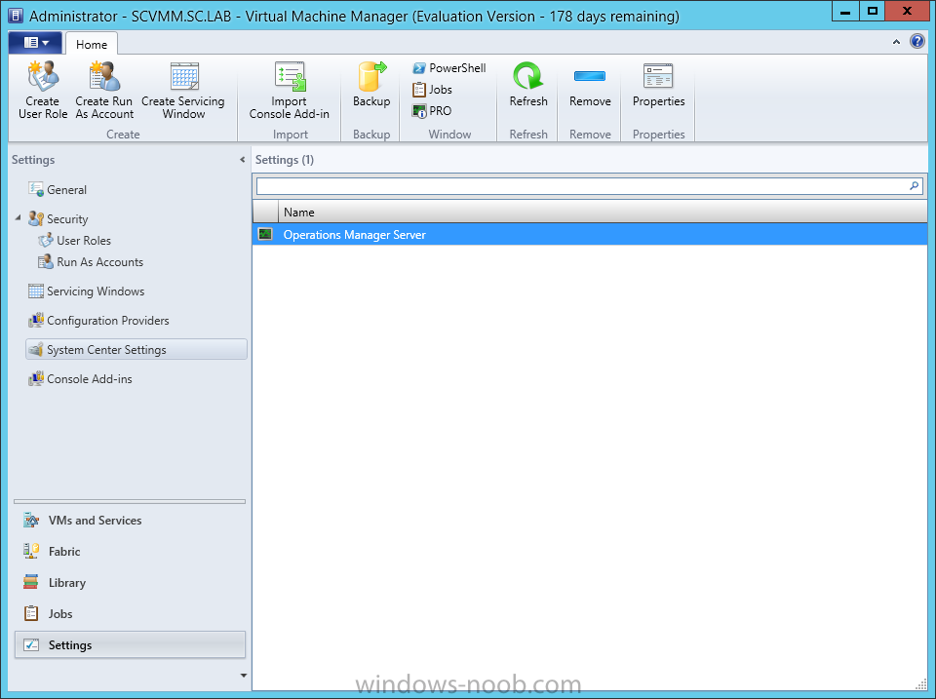The image size is (936, 699).
Task: Open the Jobs window in the ribbon
Action: point(432,90)
